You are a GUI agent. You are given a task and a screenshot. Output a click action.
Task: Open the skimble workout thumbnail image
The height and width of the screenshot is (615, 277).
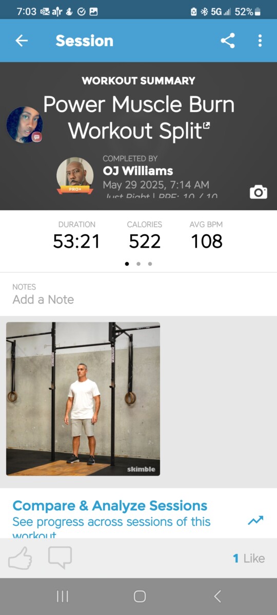tap(83, 399)
